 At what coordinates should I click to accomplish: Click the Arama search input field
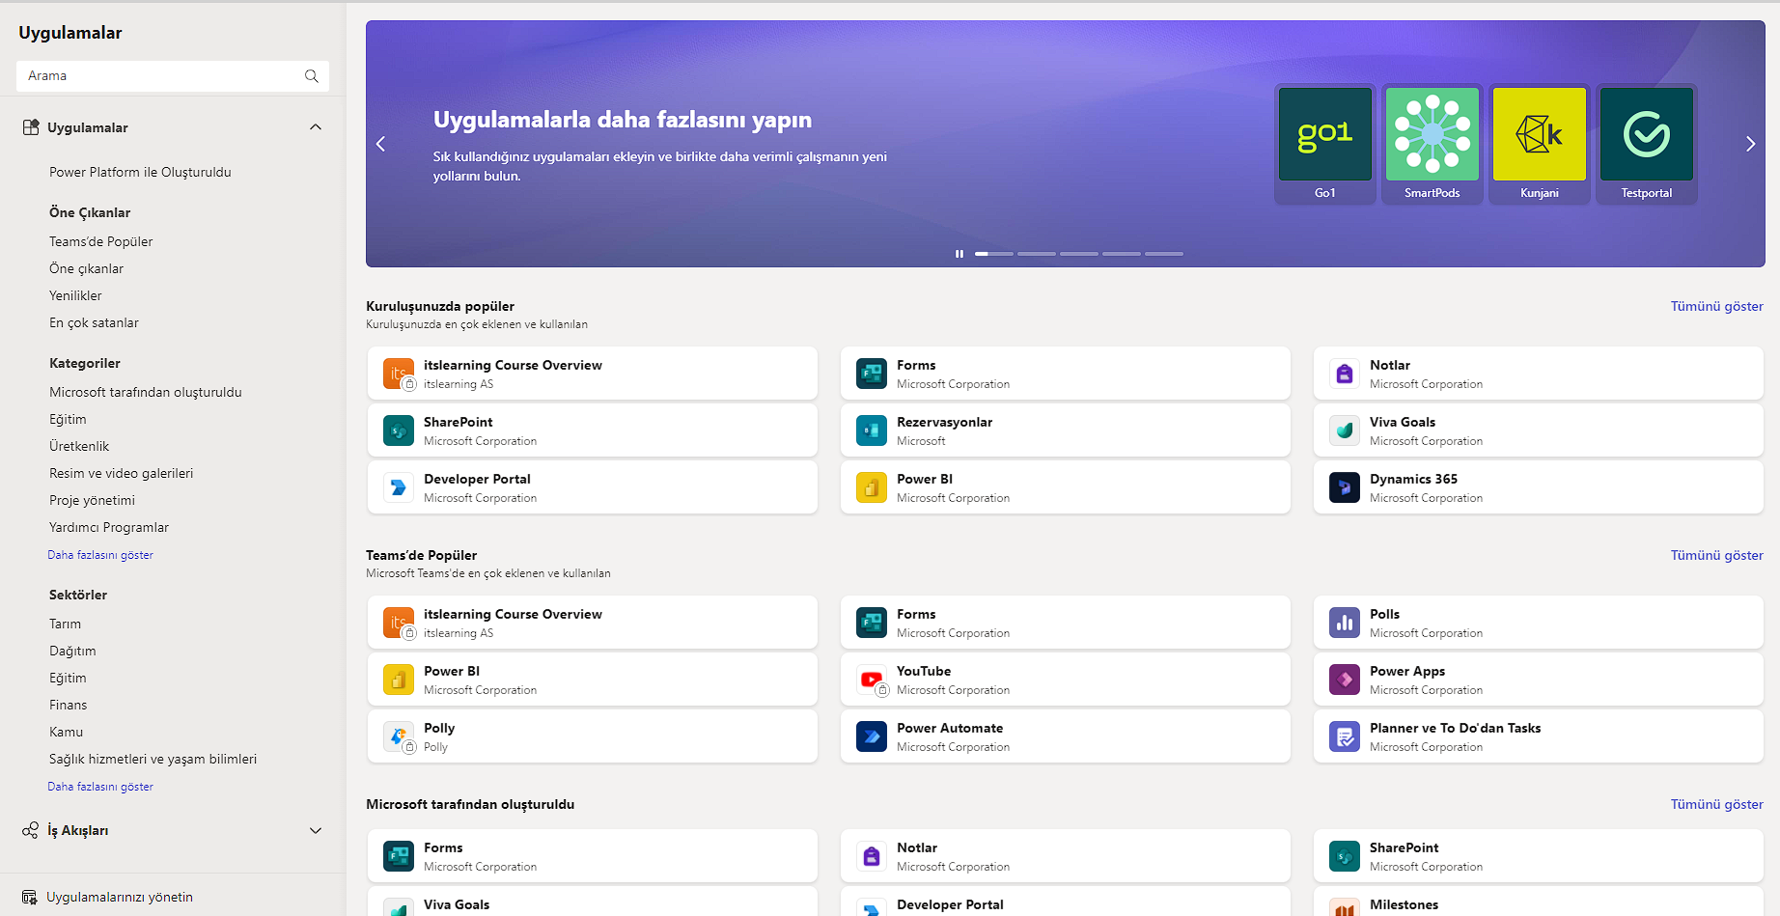(159, 76)
